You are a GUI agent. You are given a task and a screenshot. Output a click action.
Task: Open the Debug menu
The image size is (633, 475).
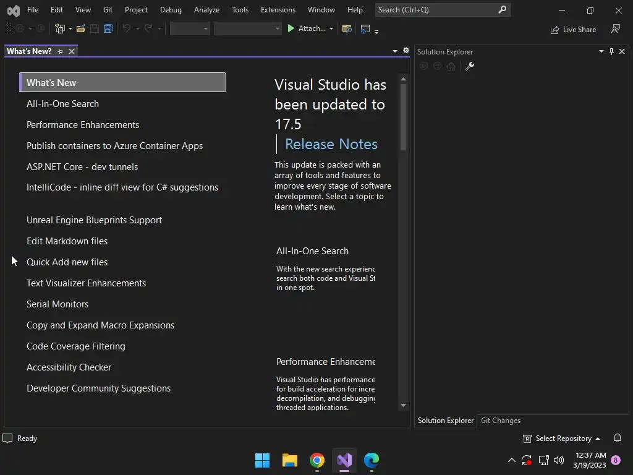click(171, 10)
